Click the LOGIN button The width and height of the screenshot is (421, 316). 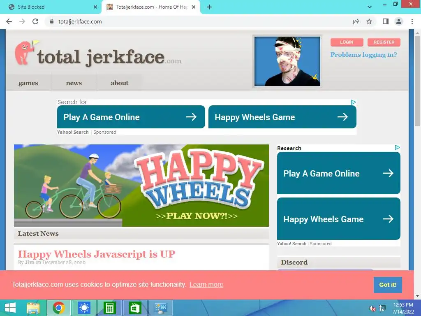(x=347, y=42)
